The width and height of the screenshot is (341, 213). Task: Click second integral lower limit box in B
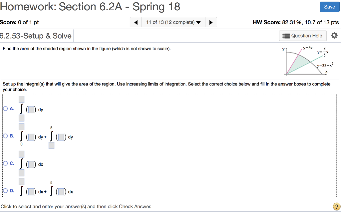[52, 145]
